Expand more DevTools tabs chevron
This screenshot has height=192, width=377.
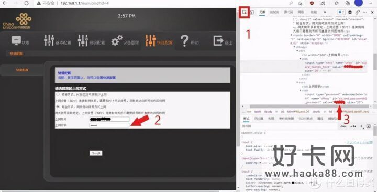[x=325, y=12]
